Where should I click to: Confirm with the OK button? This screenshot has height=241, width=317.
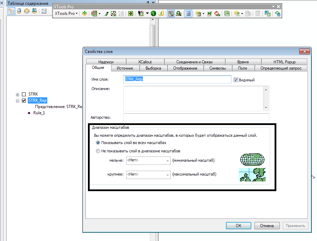(238, 226)
